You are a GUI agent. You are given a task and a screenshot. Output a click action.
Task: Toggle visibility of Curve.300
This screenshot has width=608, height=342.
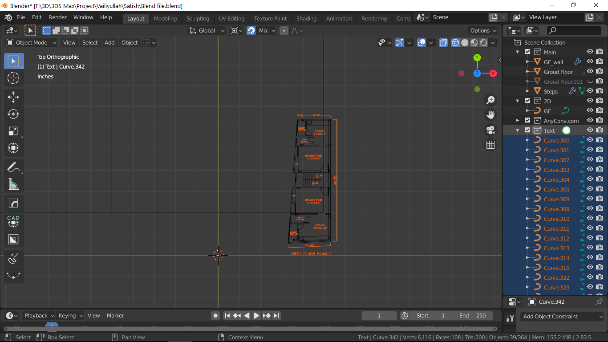(590, 140)
